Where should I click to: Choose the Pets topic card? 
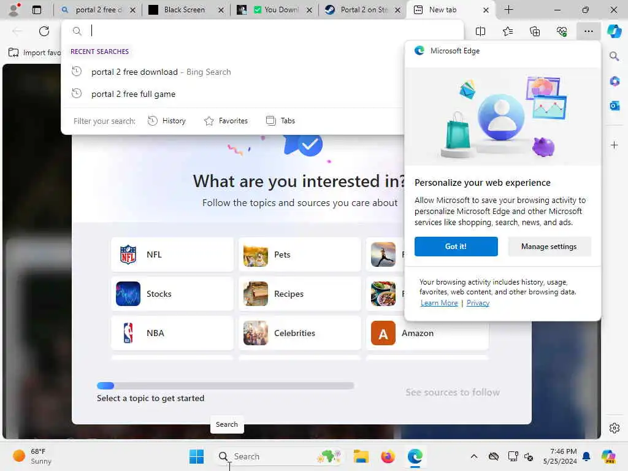(299, 255)
